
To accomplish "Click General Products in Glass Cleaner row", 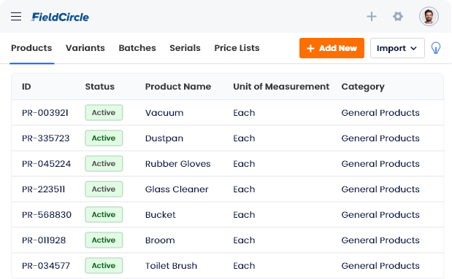I will pyautogui.click(x=380, y=189).
